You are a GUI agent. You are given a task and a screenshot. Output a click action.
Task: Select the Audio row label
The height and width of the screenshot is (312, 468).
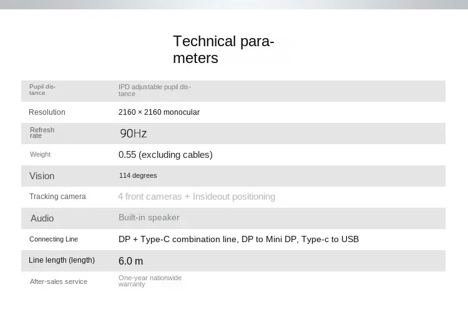click(x=42, y=218)
